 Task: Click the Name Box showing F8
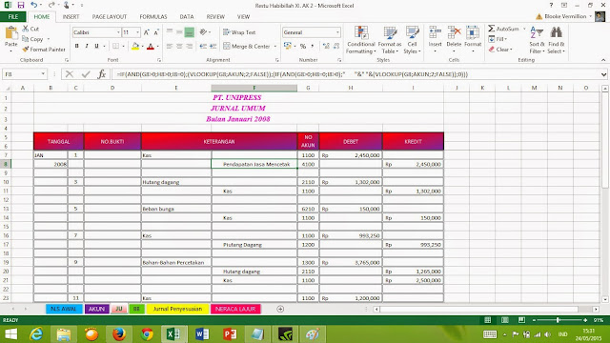click(24, 74)
